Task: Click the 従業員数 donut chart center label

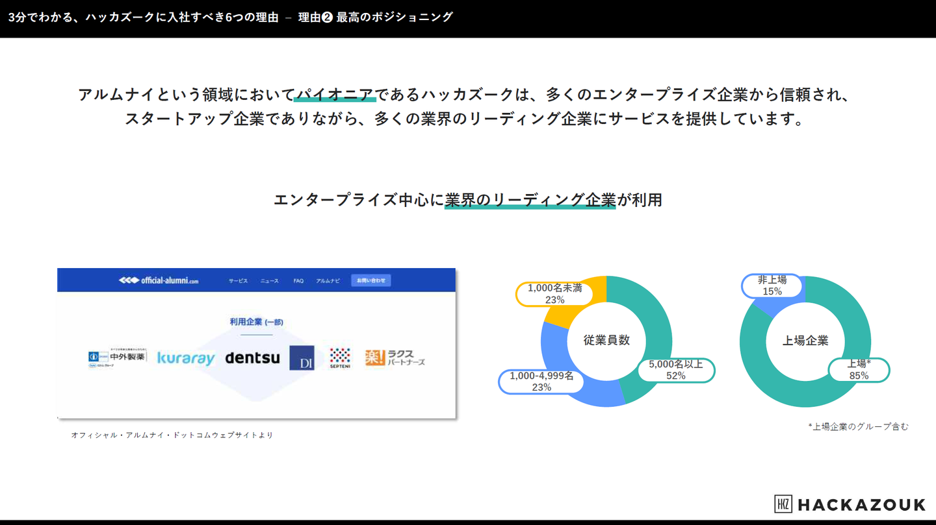Action: click(606, 340)
